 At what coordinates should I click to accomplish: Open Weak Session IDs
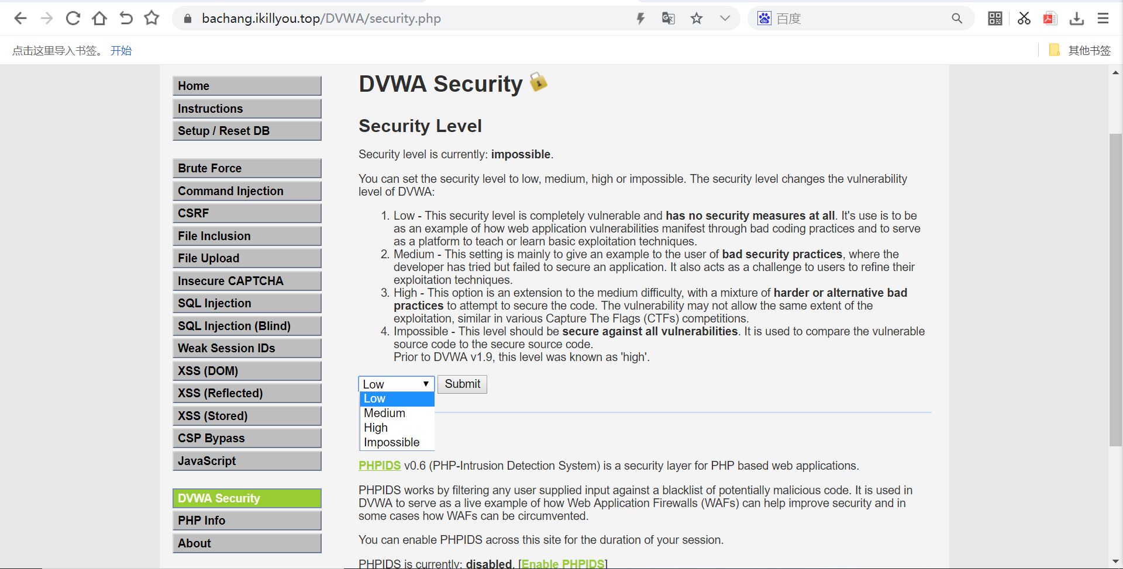point(247,348)
